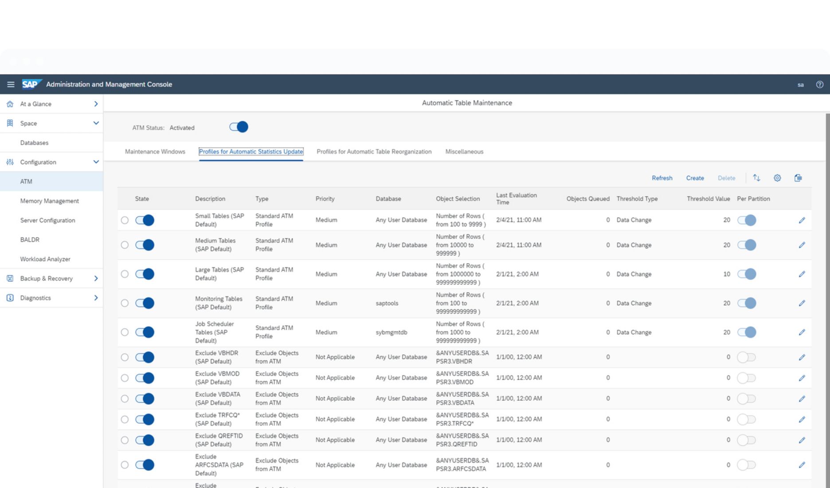Toggle Per Partition for Exclude VBMOD
830x488 pixels.
(x=746, y=378)
